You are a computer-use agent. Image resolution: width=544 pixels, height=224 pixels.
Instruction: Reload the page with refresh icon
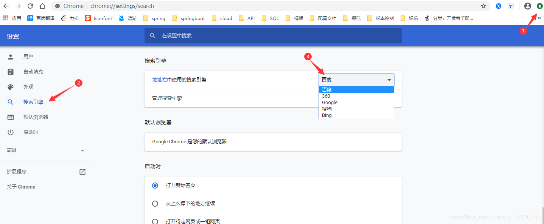tap(30, 6)
